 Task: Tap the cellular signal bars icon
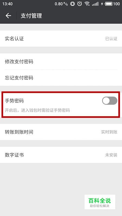(95, 4)
